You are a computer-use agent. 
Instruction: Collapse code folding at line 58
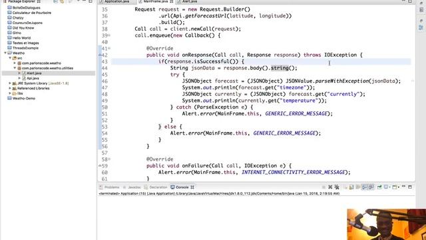(x=109, y=159)
